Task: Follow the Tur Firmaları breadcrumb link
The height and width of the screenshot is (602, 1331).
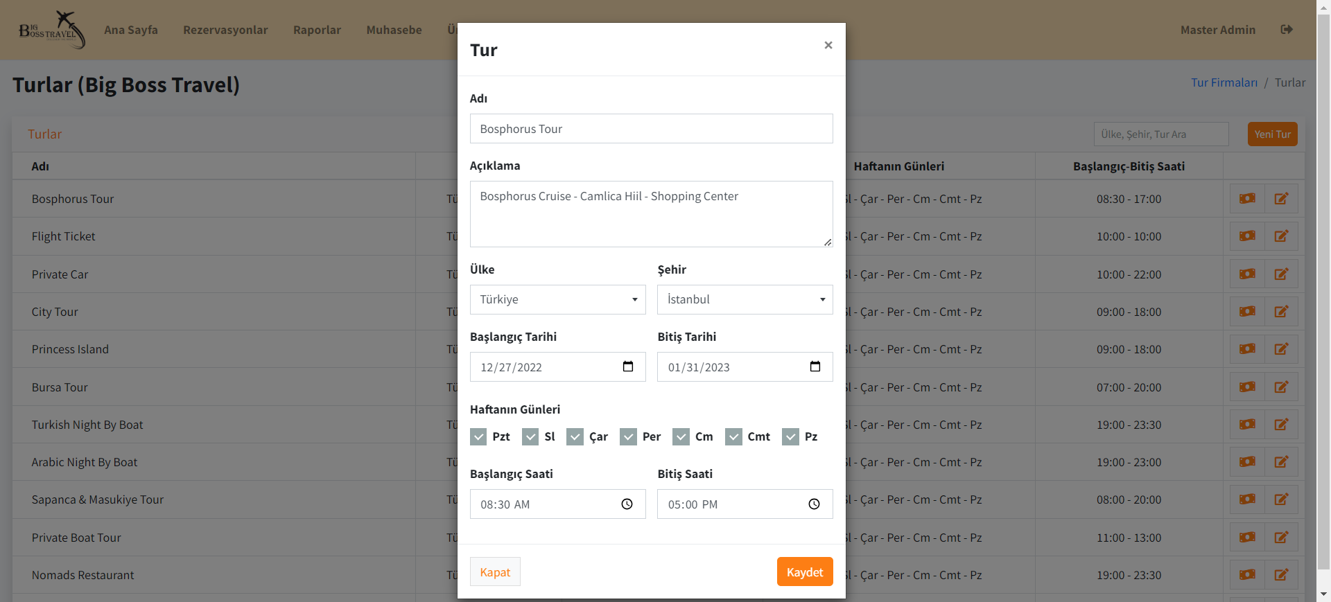Action: click(1224, 82)
